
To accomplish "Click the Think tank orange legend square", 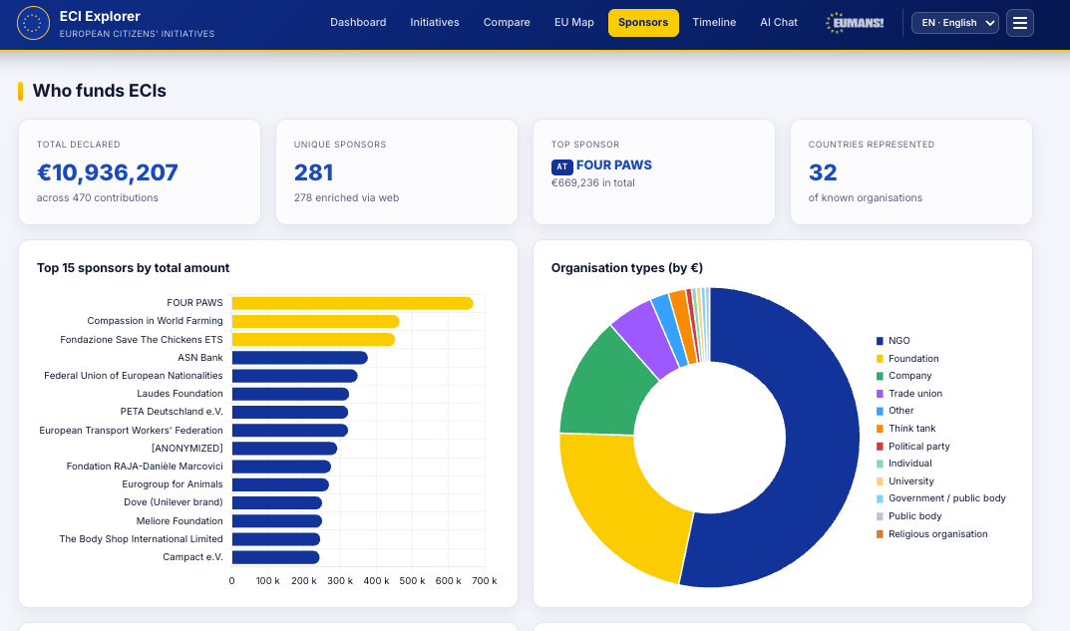I will (880, 429).
